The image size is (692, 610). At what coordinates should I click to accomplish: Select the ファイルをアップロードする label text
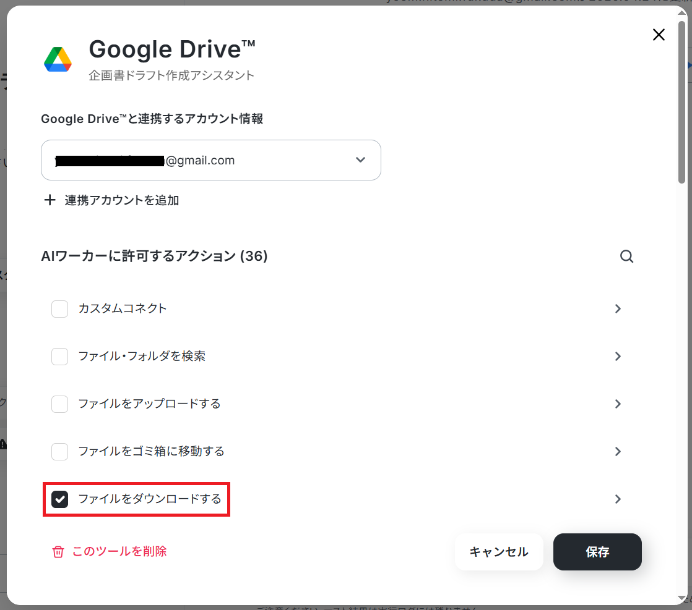coord(150,404)
